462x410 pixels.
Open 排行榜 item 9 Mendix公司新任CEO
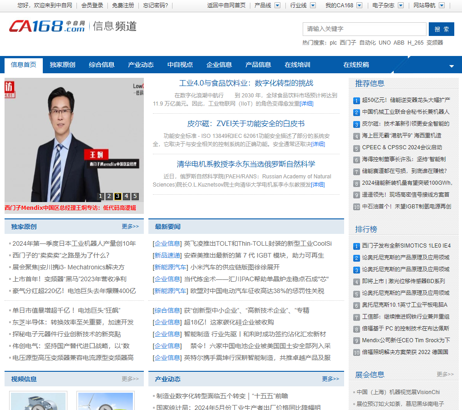click(406, 340)
